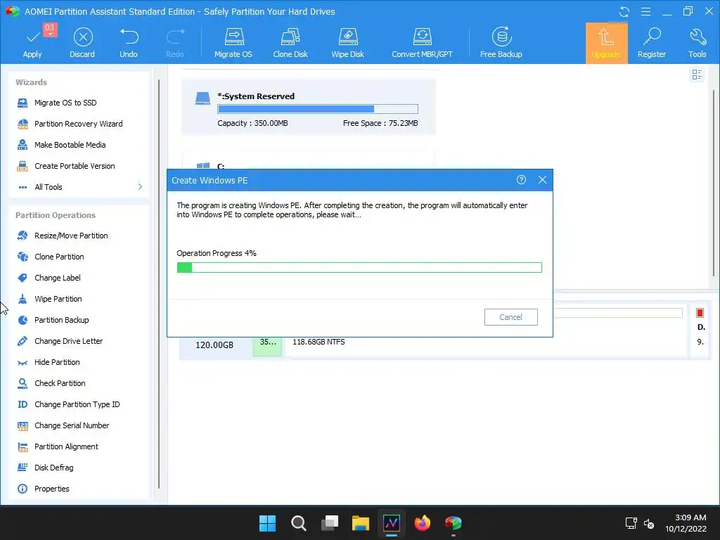The width and height of the screenshot is (720, 540).
Task: Click the orange Upgrade button
Action: point(606,43)
